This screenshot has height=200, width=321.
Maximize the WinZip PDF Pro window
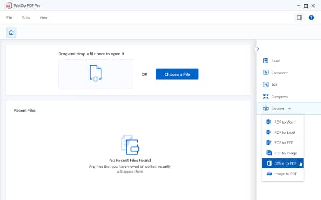[x=305, y=6]
